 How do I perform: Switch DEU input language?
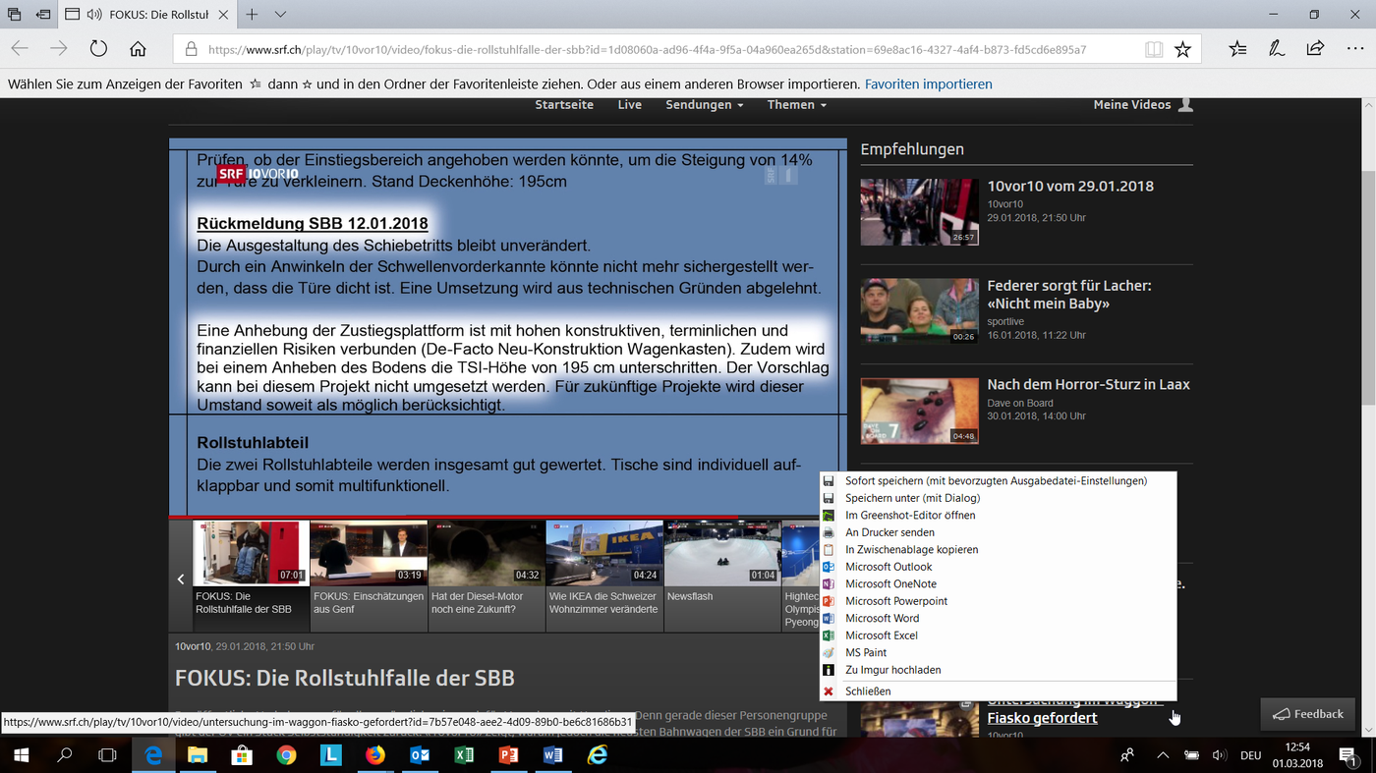(1251, 755)
